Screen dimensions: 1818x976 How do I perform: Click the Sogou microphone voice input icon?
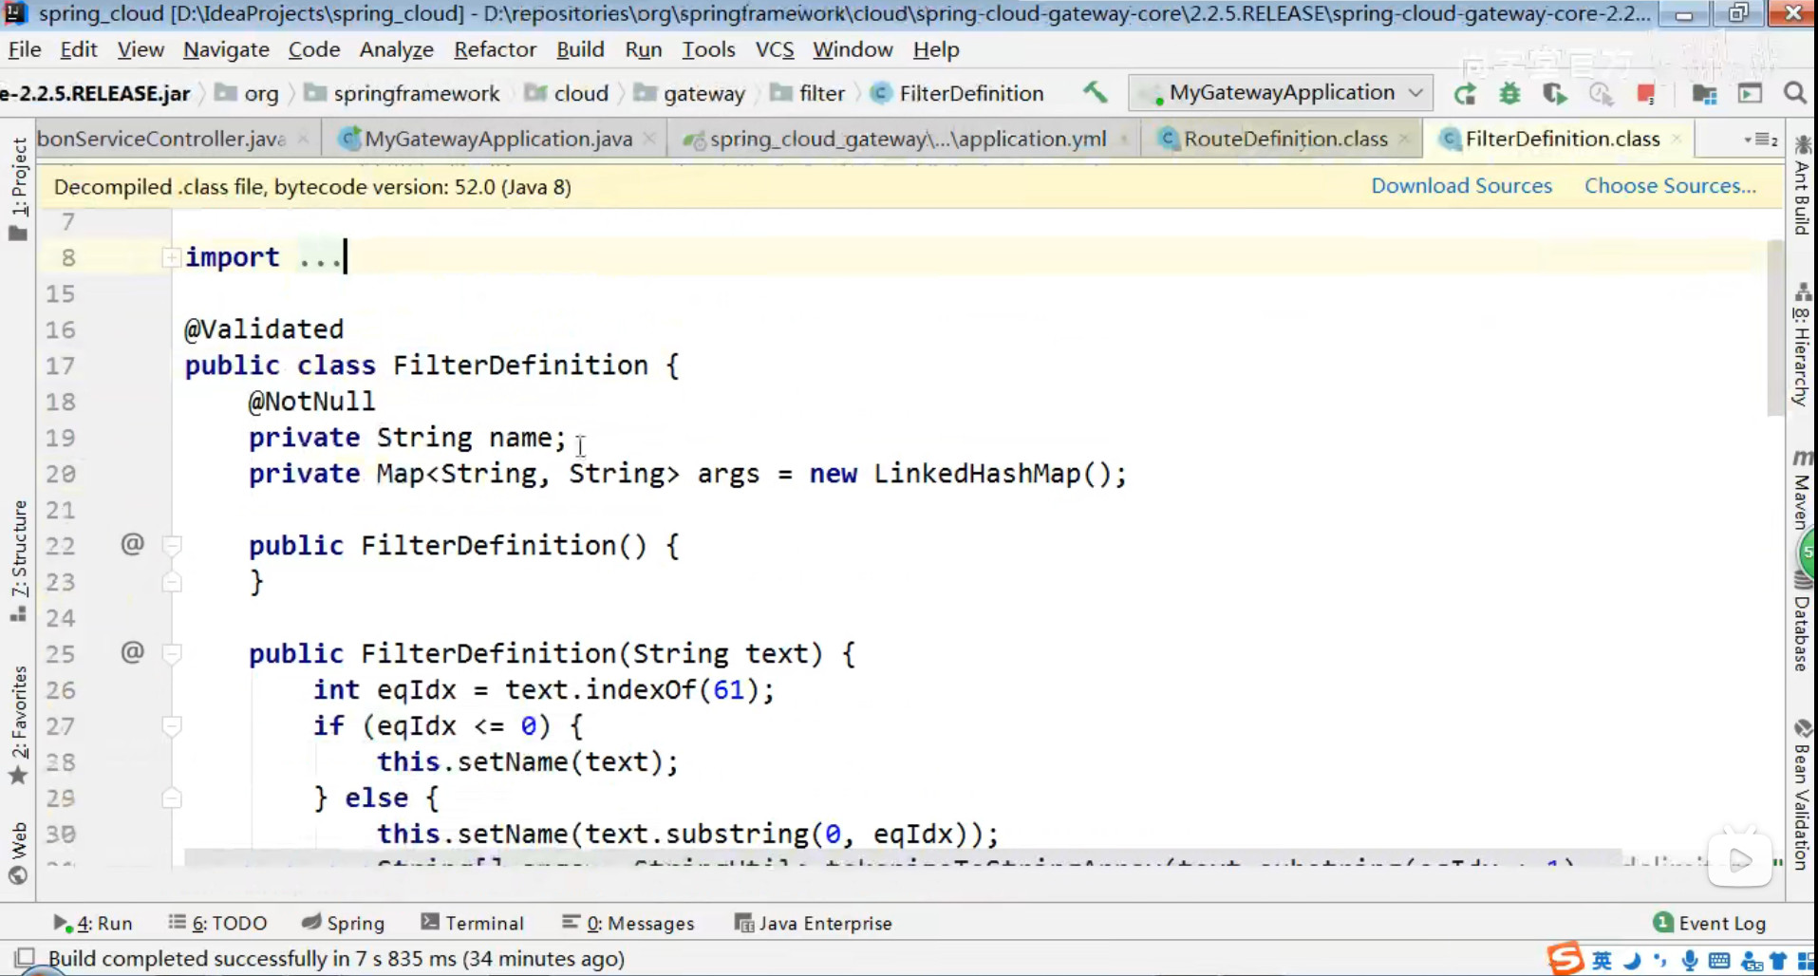(1690, 961)
